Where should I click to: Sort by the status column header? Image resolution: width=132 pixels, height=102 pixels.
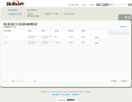click(84, 31)
